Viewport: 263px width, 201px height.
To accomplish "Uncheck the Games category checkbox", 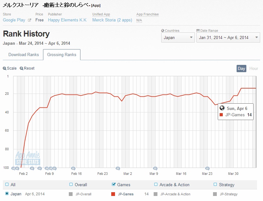I will tap(114, 185).
